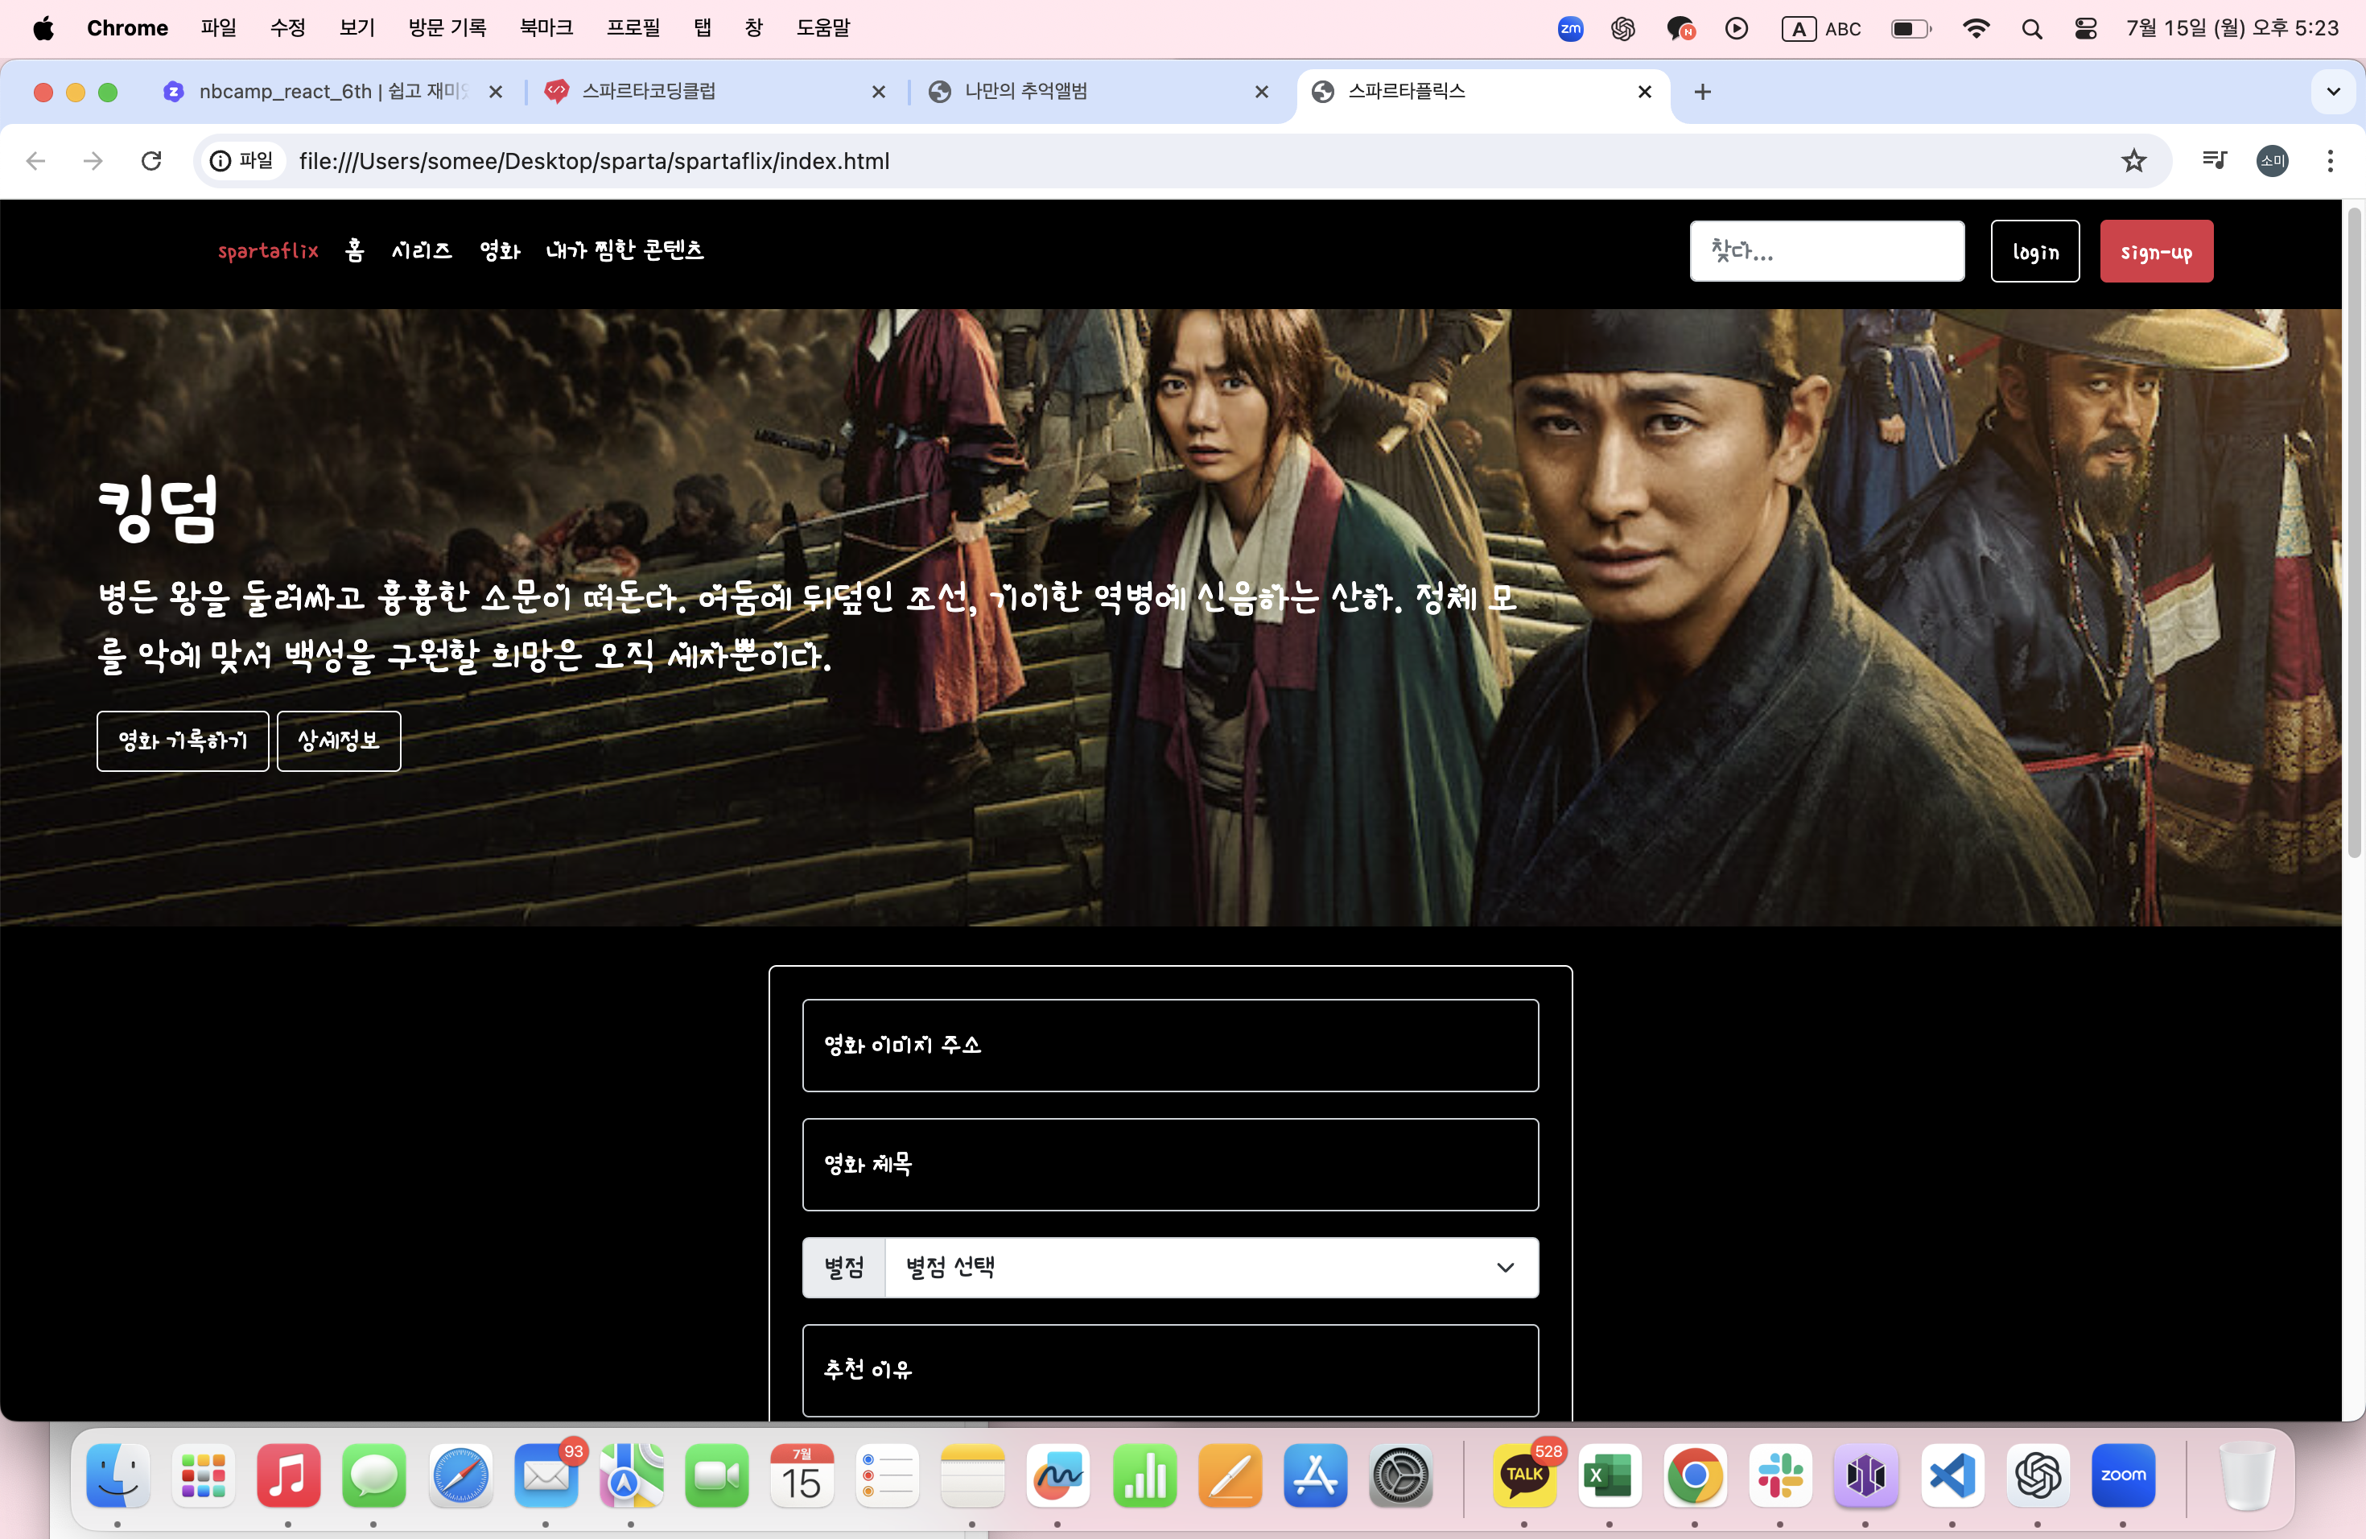The width and height of the screenshot is (2366, 1539).
Task: Open Finder from the Dock
Action: click(118, 1475)
